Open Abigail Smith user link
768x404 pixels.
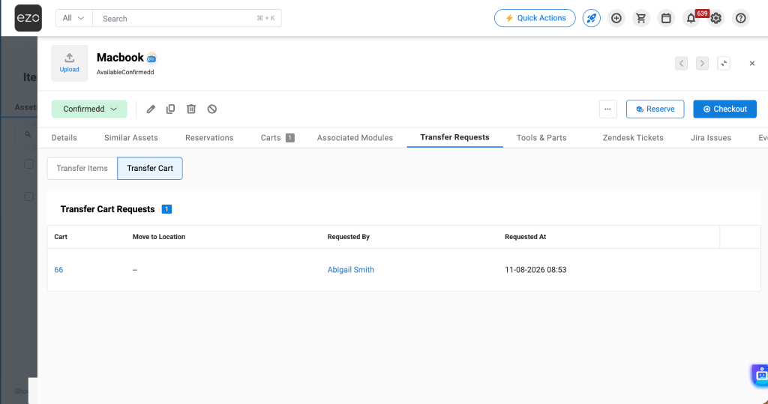point(351,270)
